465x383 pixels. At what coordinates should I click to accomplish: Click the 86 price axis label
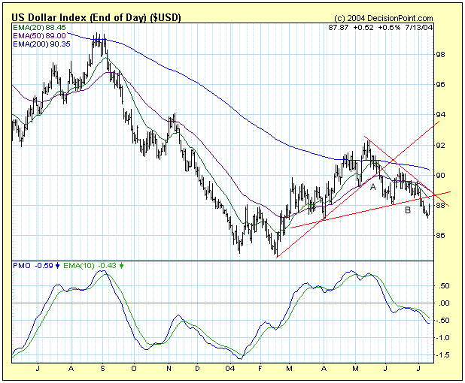click(442, 236)
